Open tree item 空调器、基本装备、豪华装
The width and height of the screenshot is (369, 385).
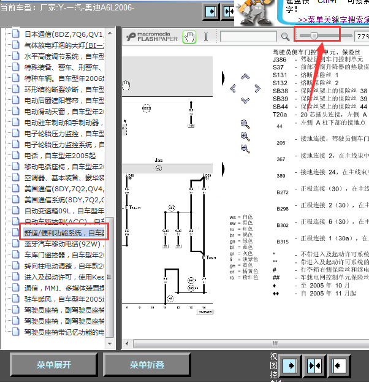64,178
